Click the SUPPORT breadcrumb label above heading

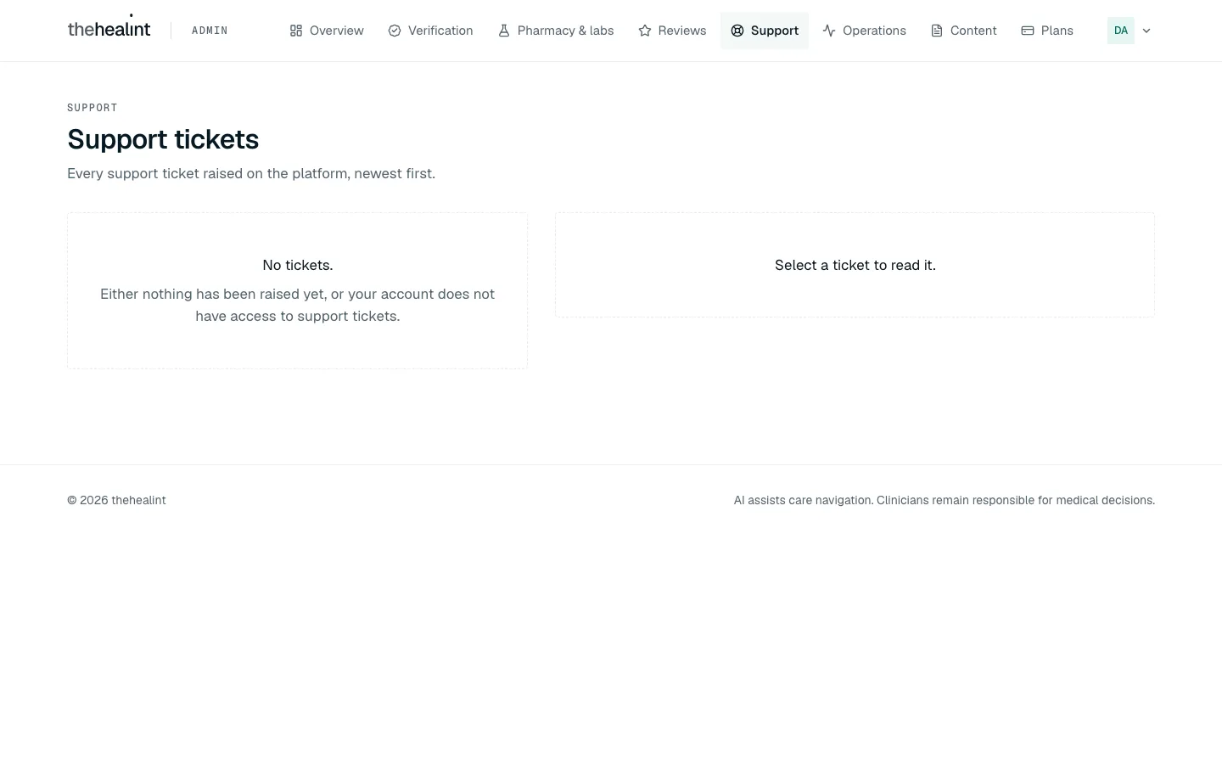pyautogui.click(x=92, y=108)
